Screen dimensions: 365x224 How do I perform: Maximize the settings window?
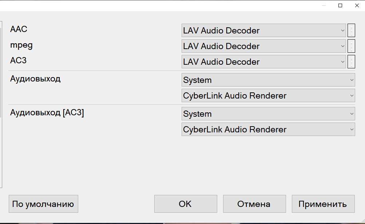(340, 5)
